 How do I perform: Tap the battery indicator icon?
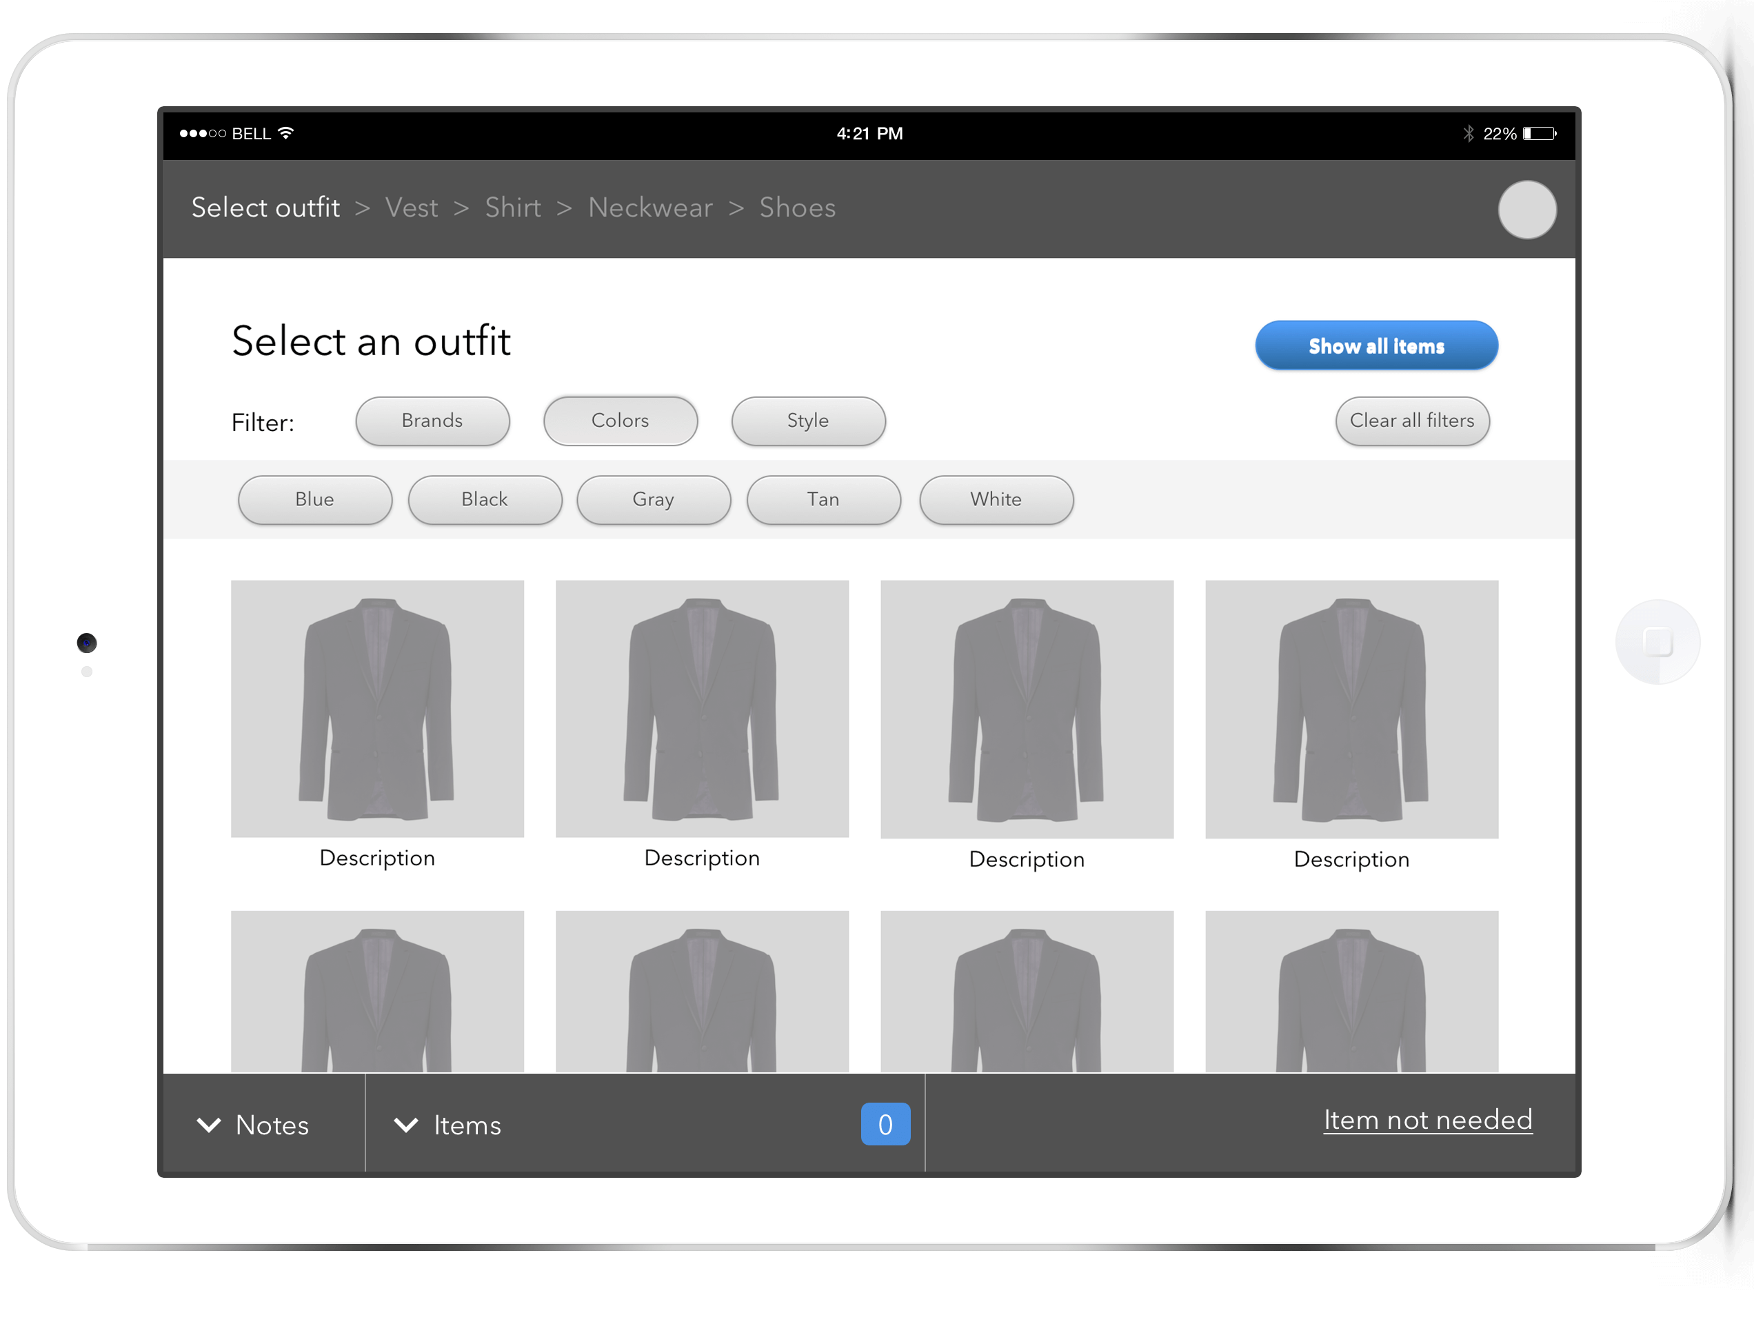pos(1539,133)
